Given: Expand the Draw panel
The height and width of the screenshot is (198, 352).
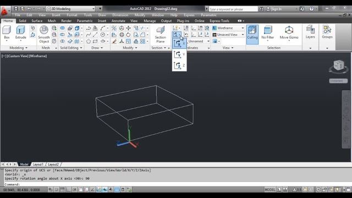Looking at the screenshot, I should coord(97,48).
